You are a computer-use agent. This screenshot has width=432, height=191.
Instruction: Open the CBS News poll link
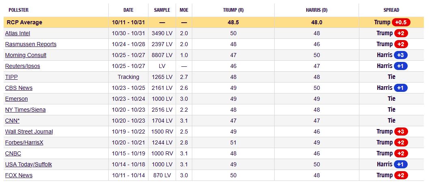[19, 88]
